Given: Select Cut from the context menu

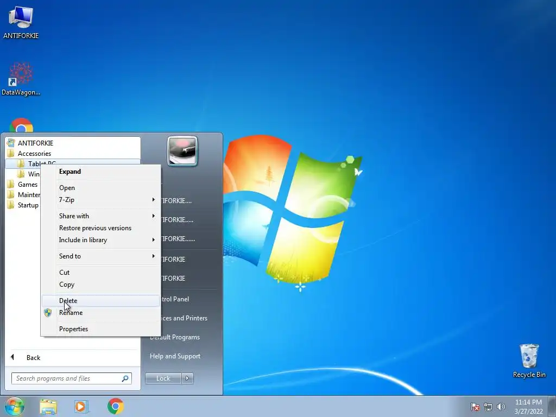Looking at the screenshot, I should point(100,273).
